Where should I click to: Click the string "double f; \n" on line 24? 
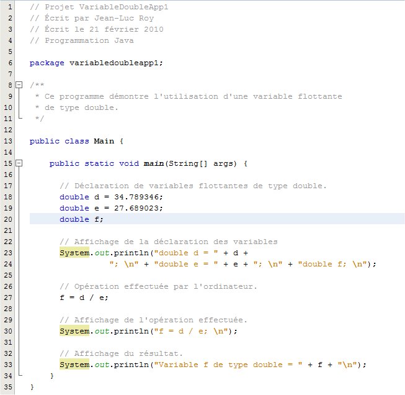point(332,264)
